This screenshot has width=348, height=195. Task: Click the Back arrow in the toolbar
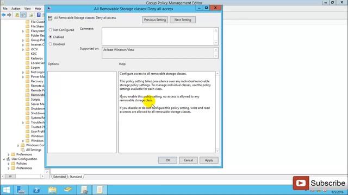[4, 15]
